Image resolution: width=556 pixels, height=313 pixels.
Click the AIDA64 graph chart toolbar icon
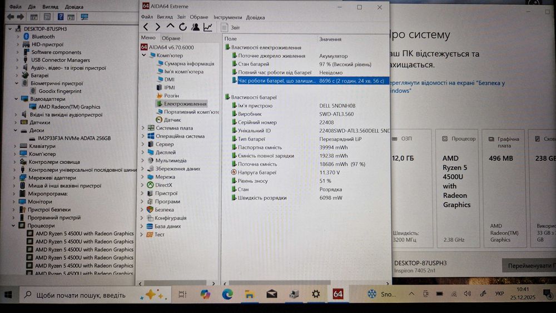point(208,27)
